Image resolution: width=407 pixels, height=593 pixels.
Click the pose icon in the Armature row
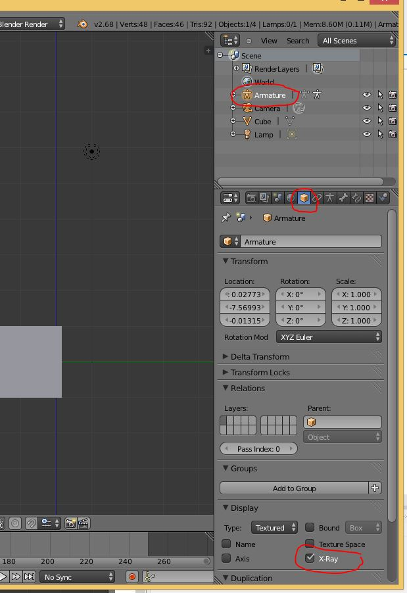318,95
